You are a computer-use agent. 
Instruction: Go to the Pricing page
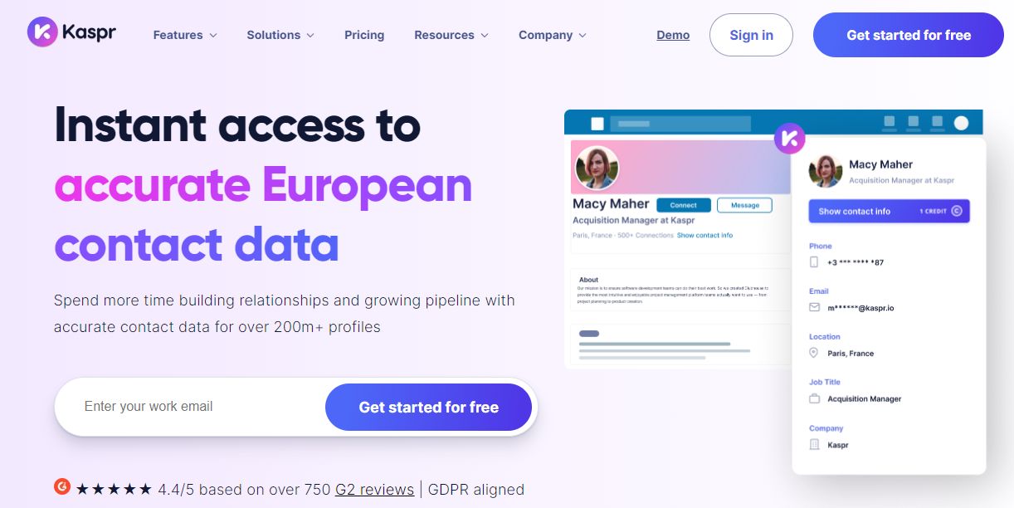tap(364, 35)
